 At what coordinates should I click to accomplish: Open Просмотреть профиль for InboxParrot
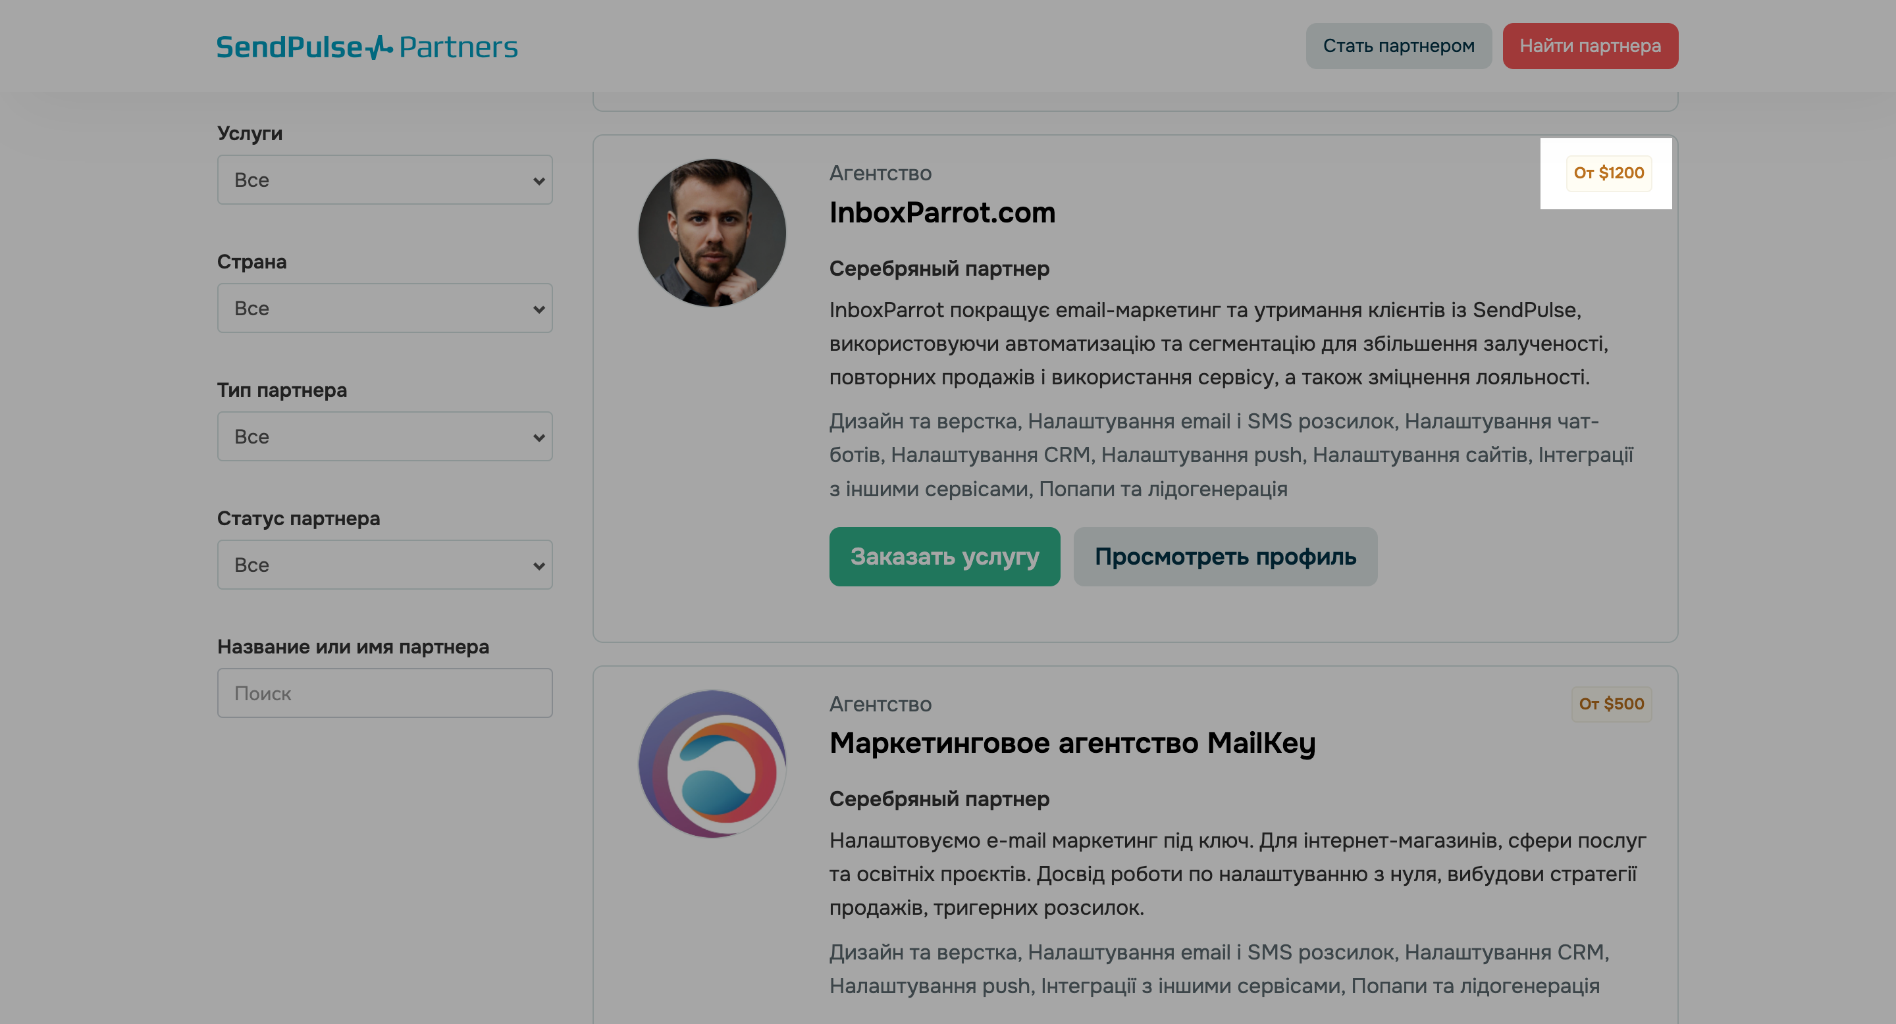(x=1224, y=557)
